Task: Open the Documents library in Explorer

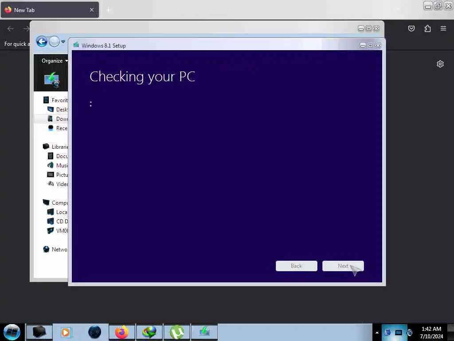Action: point(62,156)
